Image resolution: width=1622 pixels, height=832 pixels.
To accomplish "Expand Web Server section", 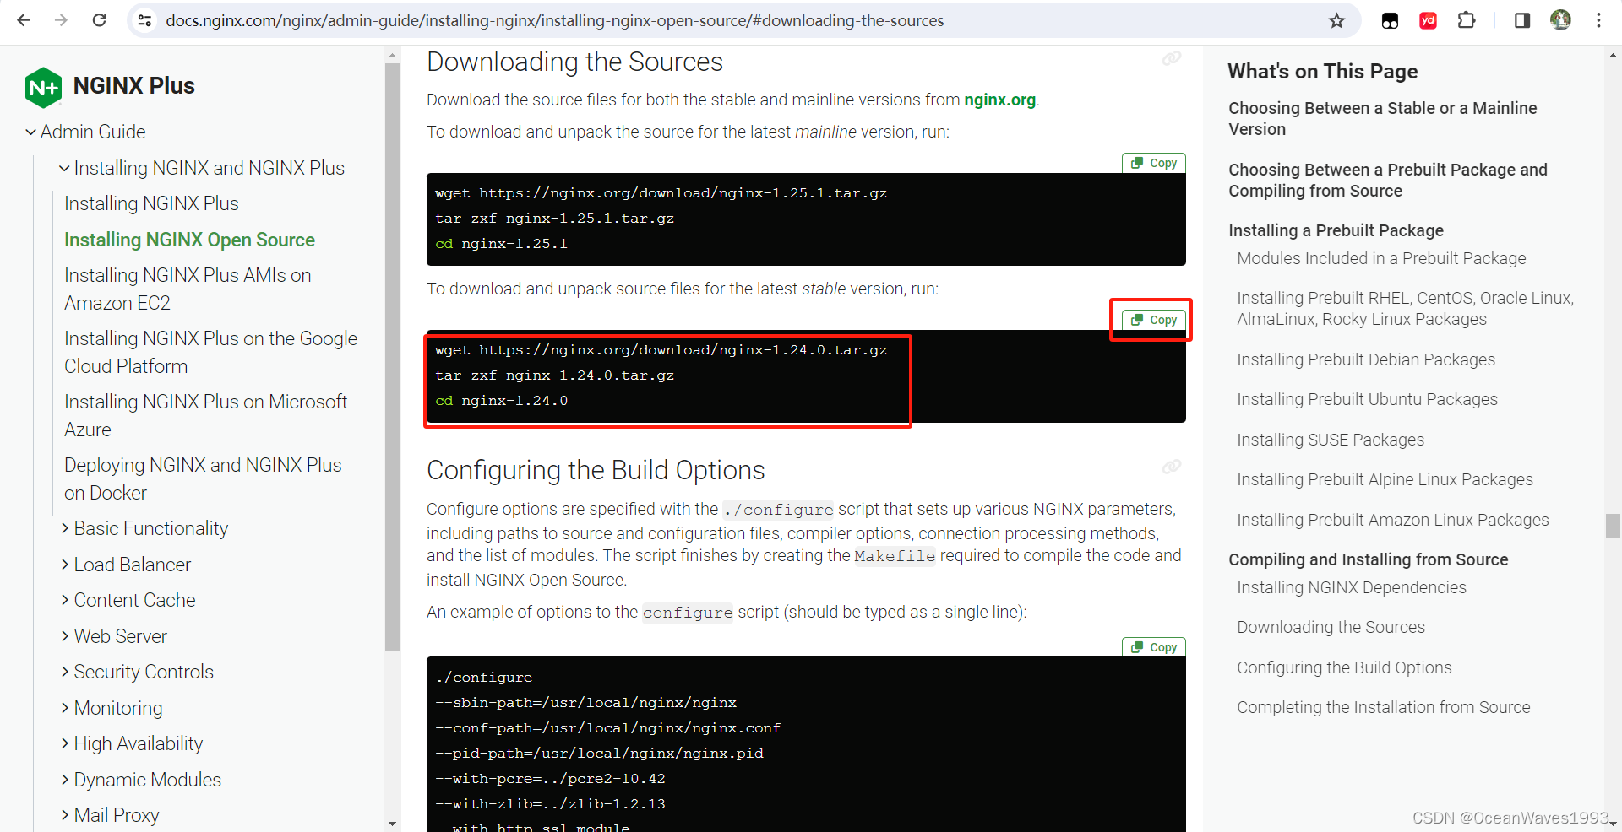I will pos(65,636).
